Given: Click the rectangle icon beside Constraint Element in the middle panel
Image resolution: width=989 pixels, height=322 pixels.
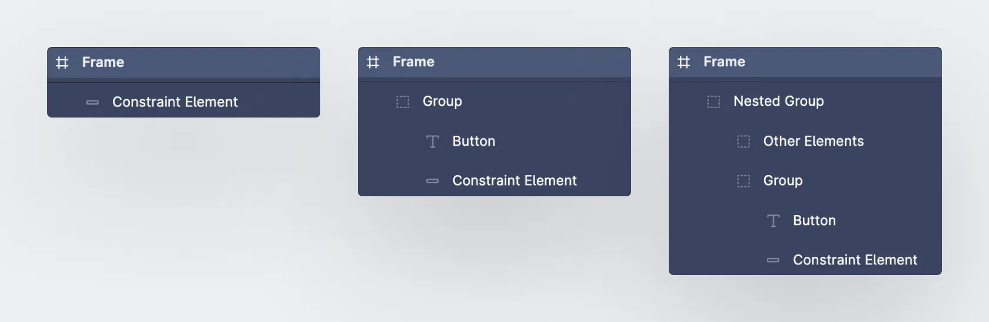Looking at the screenshot, I should click(x=433, y=181).
